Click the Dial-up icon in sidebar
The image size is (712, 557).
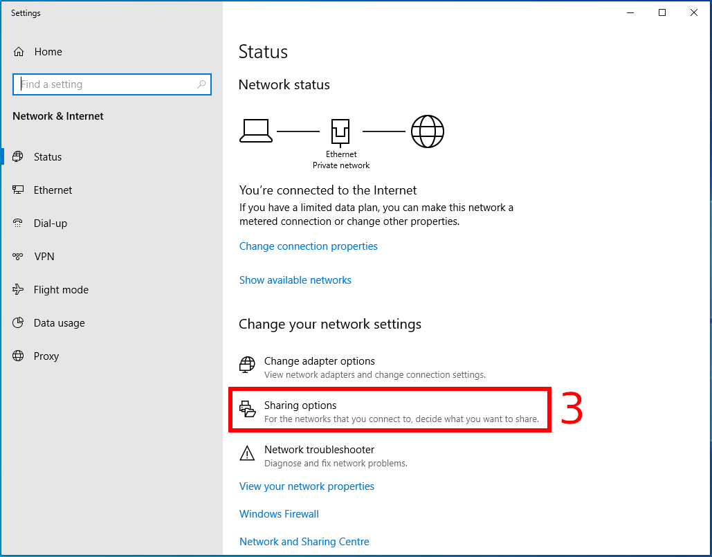[x=19, y=223]
